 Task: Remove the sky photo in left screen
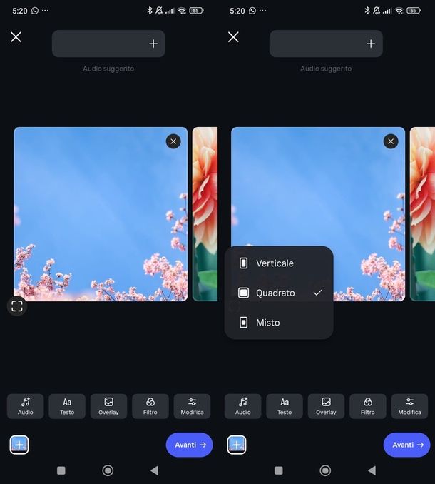click(x=173, y=141)
